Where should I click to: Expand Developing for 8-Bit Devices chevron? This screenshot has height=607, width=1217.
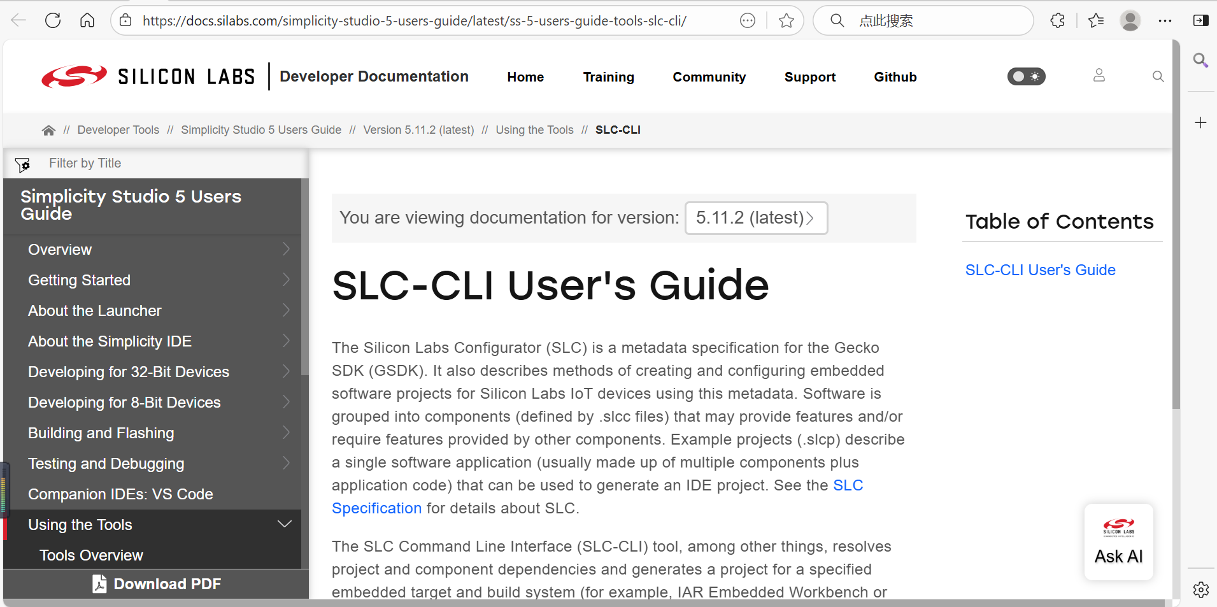286,402
